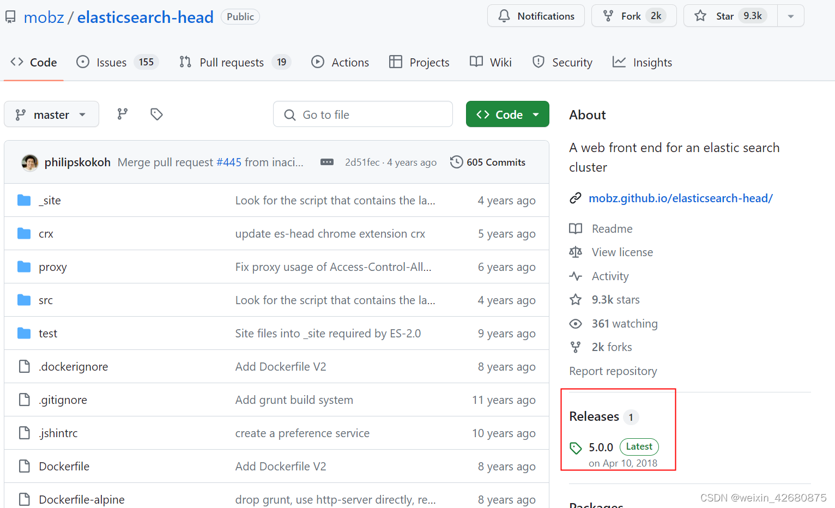This screenshot has width=835, height=508.
Task: Open the _site folder
Action: tap(50, 201)
